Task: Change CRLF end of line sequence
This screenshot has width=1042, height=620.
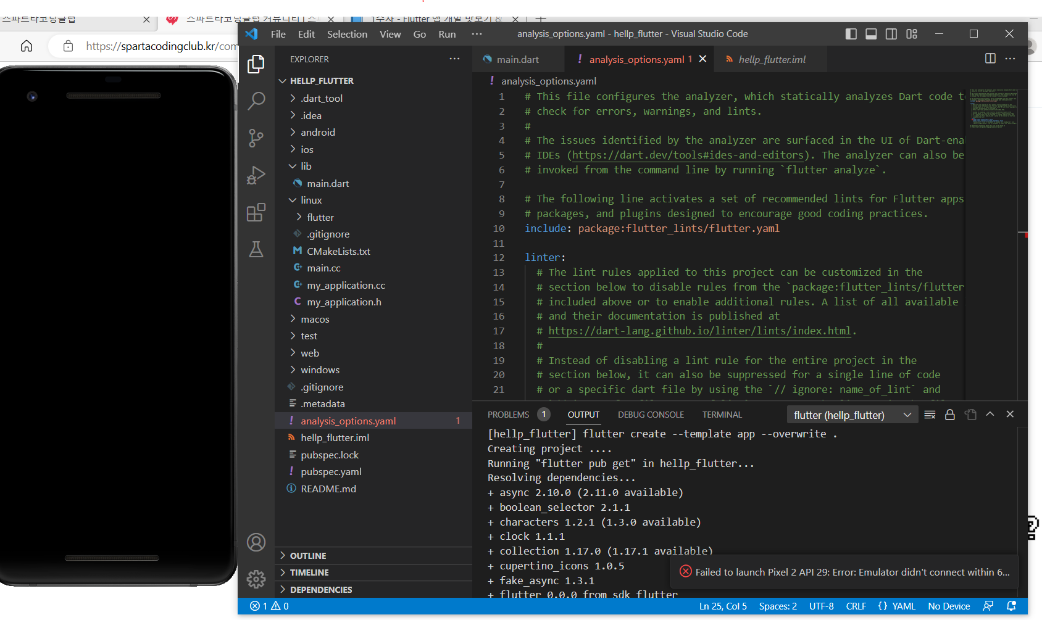Action: pos(856,606)
